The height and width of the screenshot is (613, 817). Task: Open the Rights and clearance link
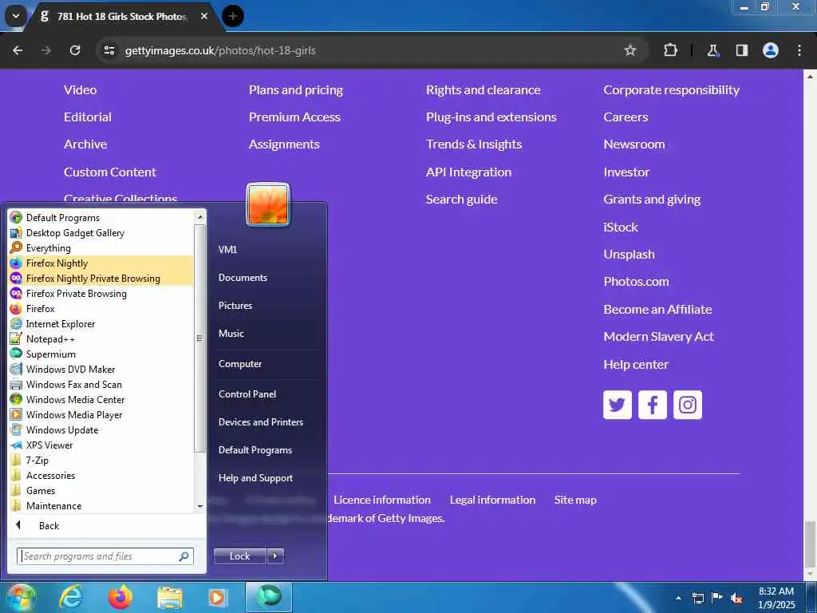click(x=483, y=89)
